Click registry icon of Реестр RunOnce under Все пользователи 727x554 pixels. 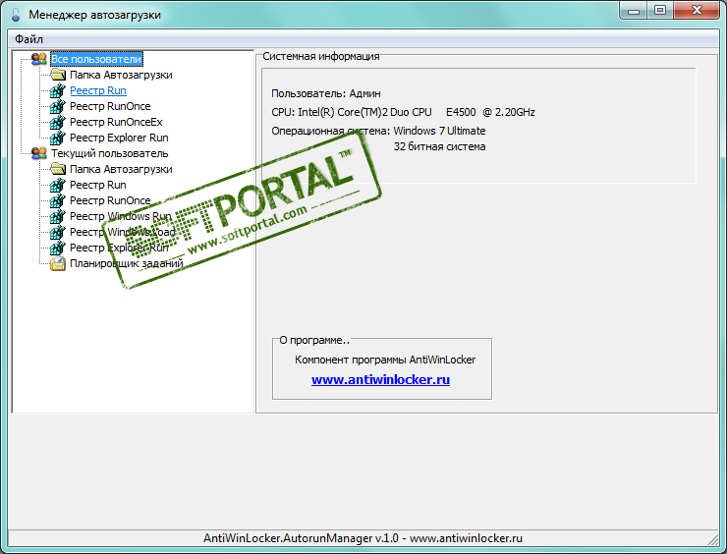click(x=58, y=106)
